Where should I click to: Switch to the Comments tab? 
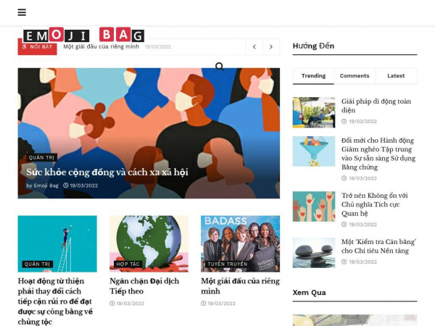tap(355, 76)
